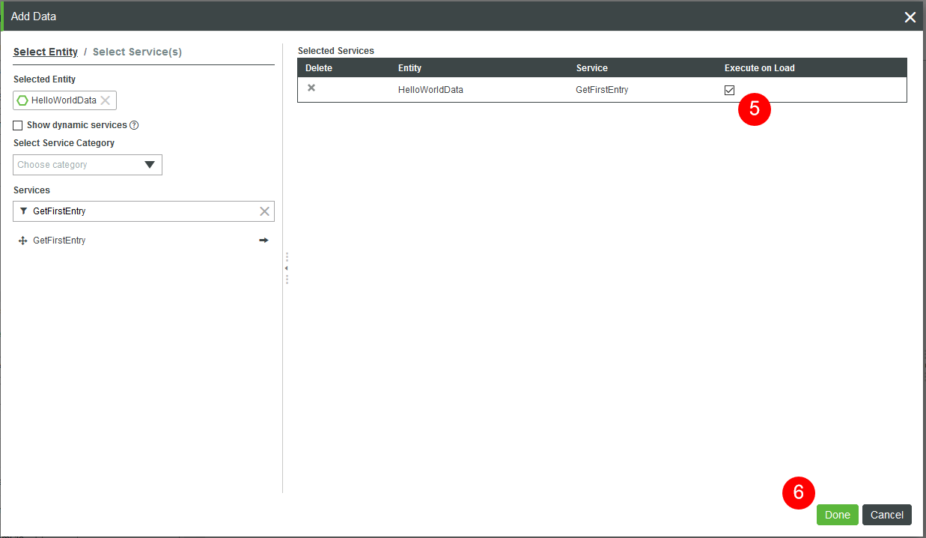The width and height of the screenshot is (926, 538).
Task: Click the filter funnel icon in Services search
Action: pyautogui.click(x=22, y=211)
